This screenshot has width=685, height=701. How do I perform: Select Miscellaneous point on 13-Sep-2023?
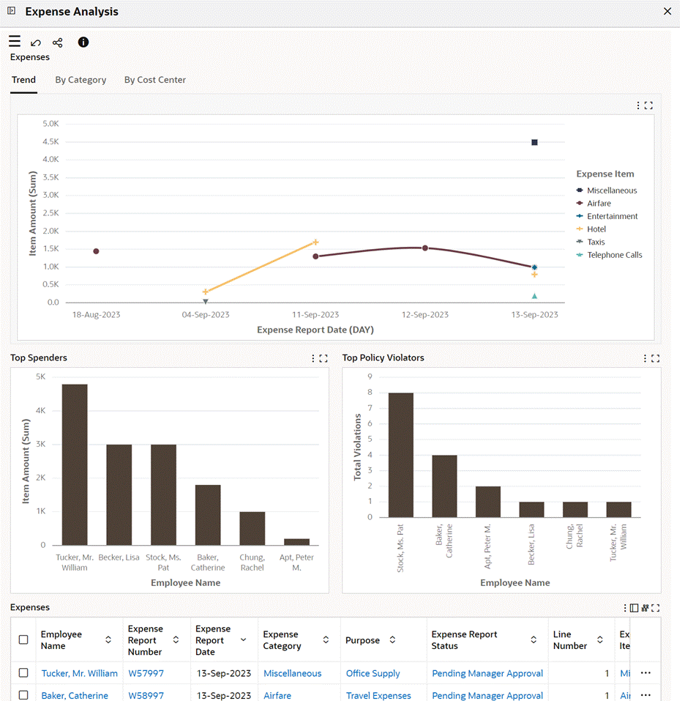click(534, 142)
